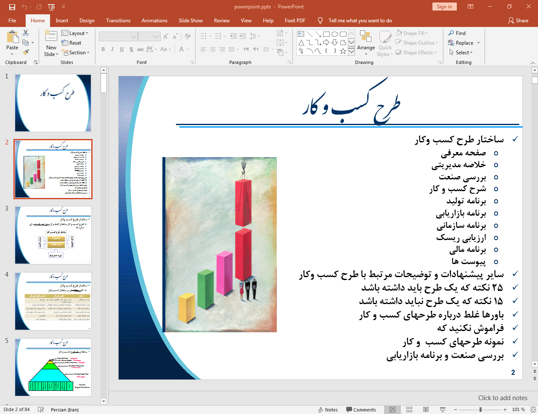Expand the Section dropdown
The height and width of the screenshot is (414, 538).
(76, 53)
